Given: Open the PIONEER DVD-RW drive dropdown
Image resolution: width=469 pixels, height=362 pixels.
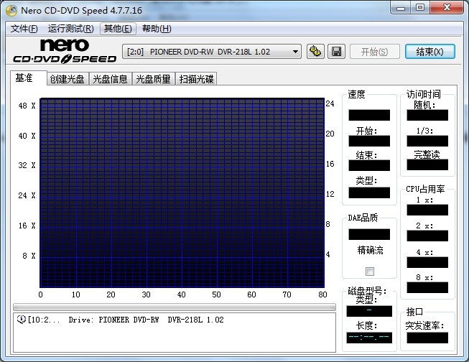Looking at the screenshot, I should (x=296, y=52).
